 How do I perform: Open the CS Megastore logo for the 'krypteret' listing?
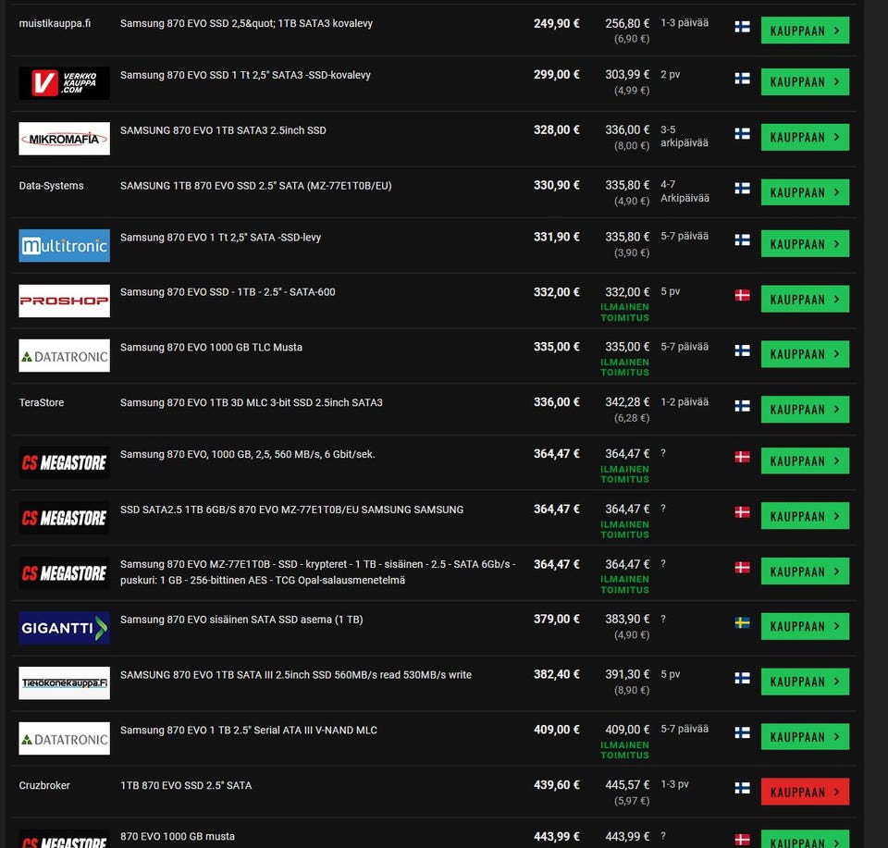pos(64,573)
